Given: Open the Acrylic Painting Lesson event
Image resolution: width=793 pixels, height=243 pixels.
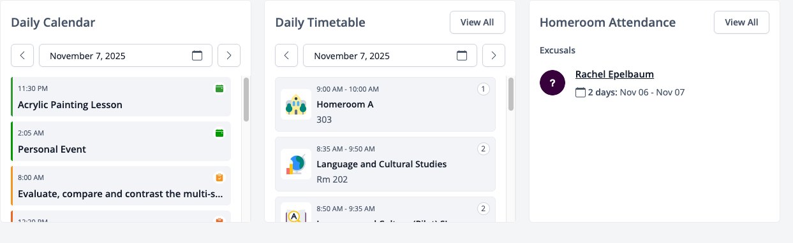Looking at the screenshot, I should coord(121,97).
